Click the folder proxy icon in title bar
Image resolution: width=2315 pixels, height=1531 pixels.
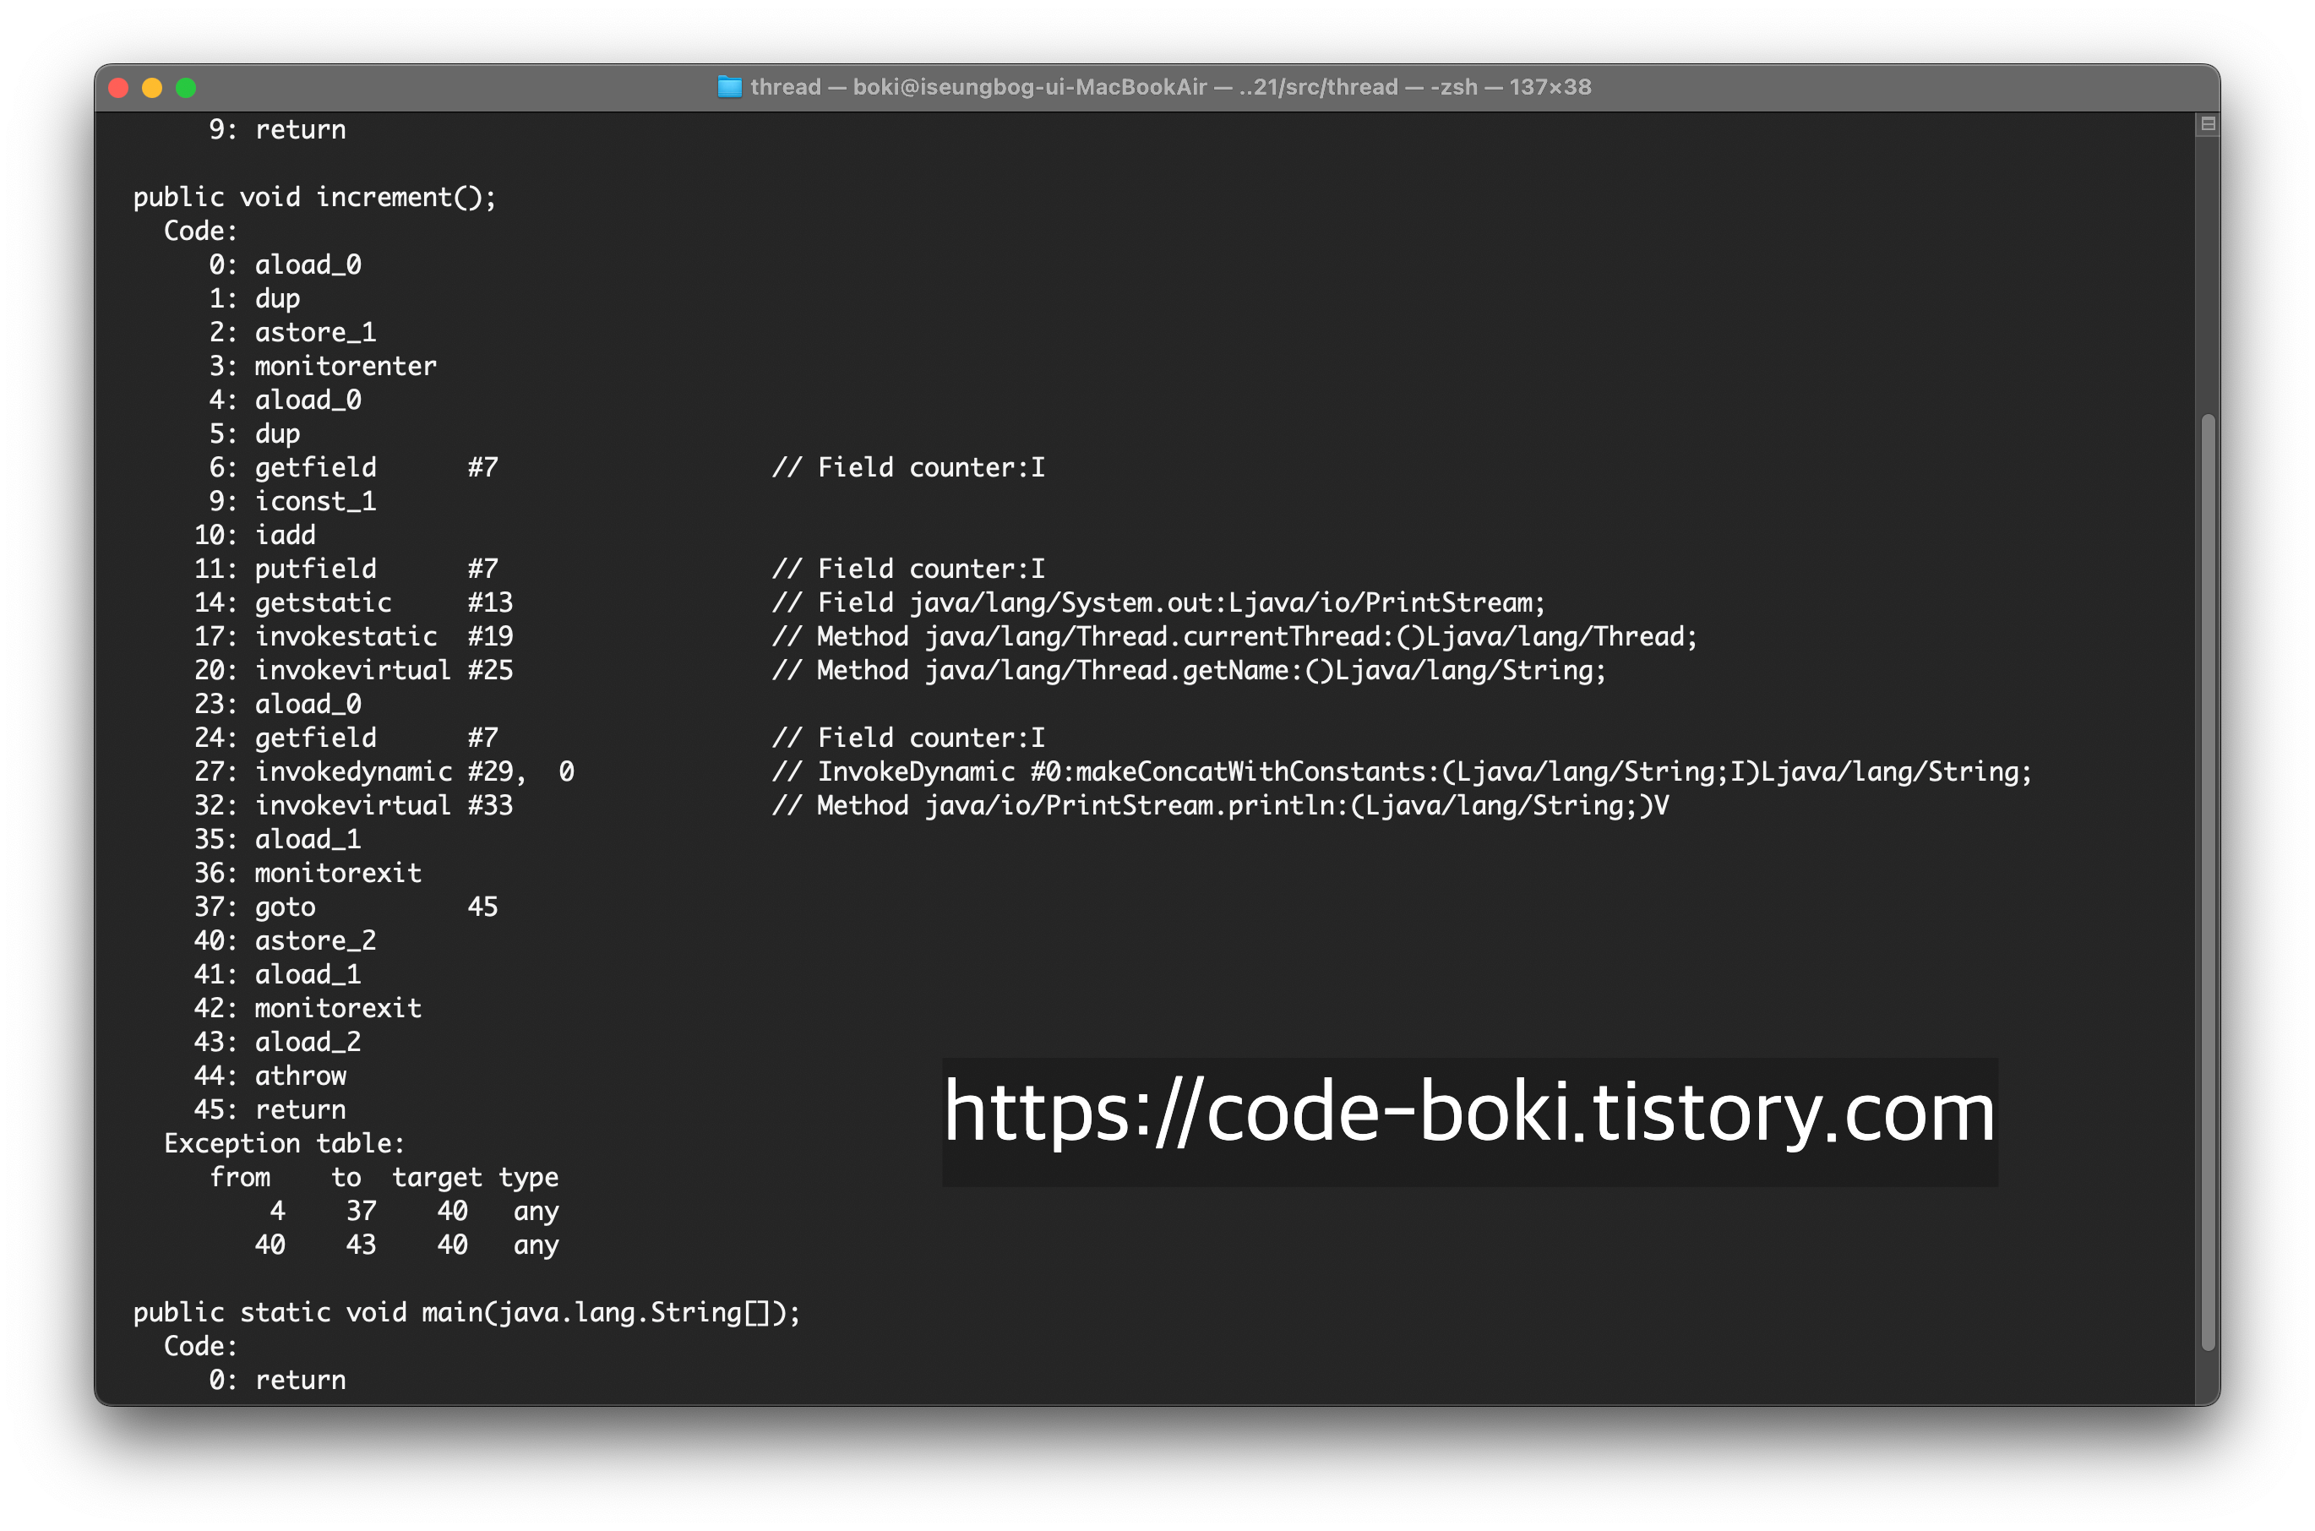tap(729, 87)
